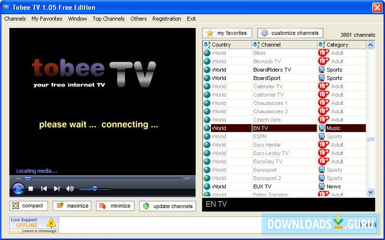Click the Sports monitor icon for Eurosport
The height and width of the screenshot is (240, 385).
[x=322, y=170]
